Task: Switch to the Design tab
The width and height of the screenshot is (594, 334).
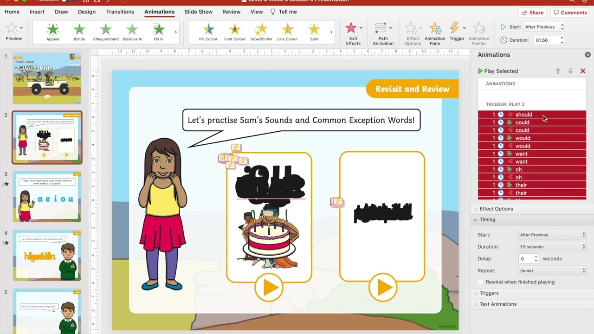Action: (87, 12)
